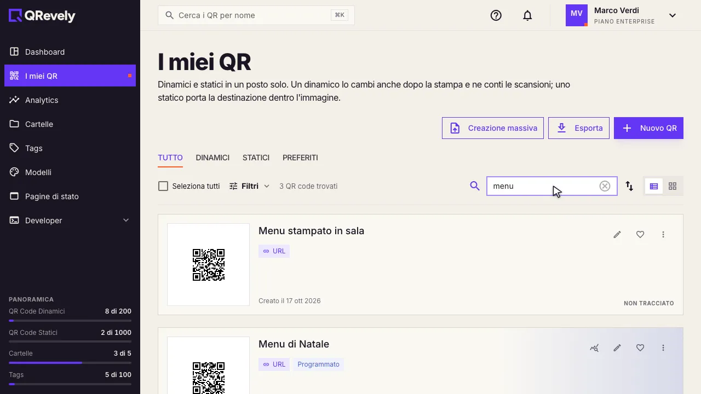The image size is (701, 394).
Task: Open the Menu di Natale title
Action: 294,344
